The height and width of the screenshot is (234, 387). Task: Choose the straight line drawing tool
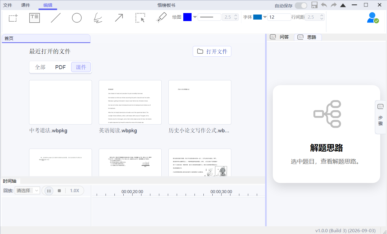55,18
